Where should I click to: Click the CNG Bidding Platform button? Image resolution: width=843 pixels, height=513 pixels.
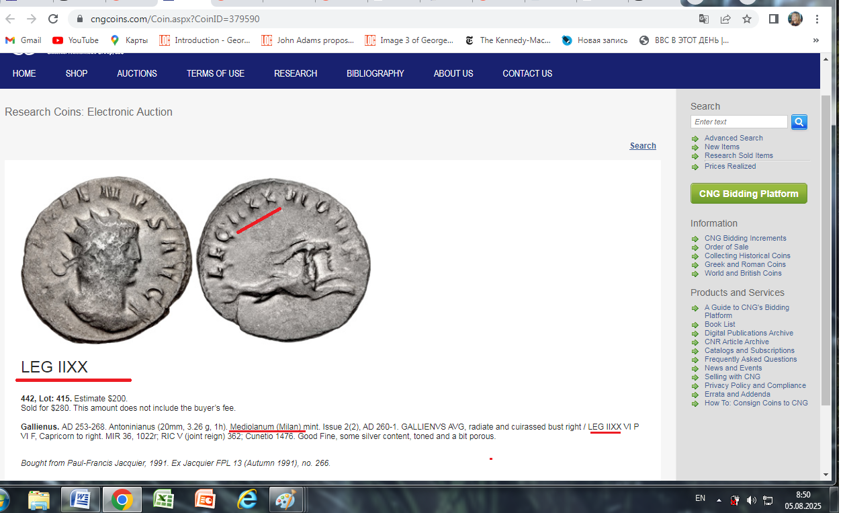click(749, 194)
